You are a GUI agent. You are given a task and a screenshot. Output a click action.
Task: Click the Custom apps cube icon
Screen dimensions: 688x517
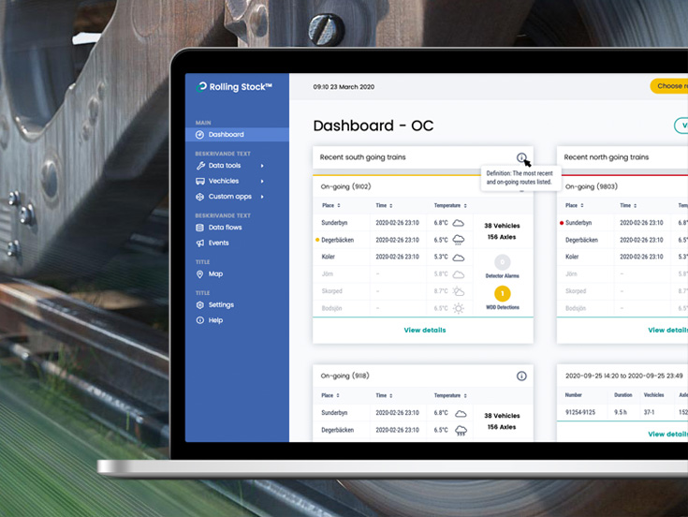pos(200,197)
